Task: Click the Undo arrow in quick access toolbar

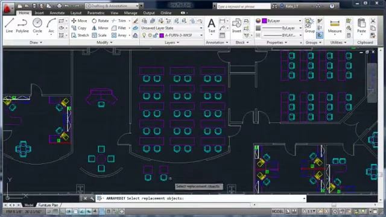Action: pyautogui.click(x=67, y=6)
